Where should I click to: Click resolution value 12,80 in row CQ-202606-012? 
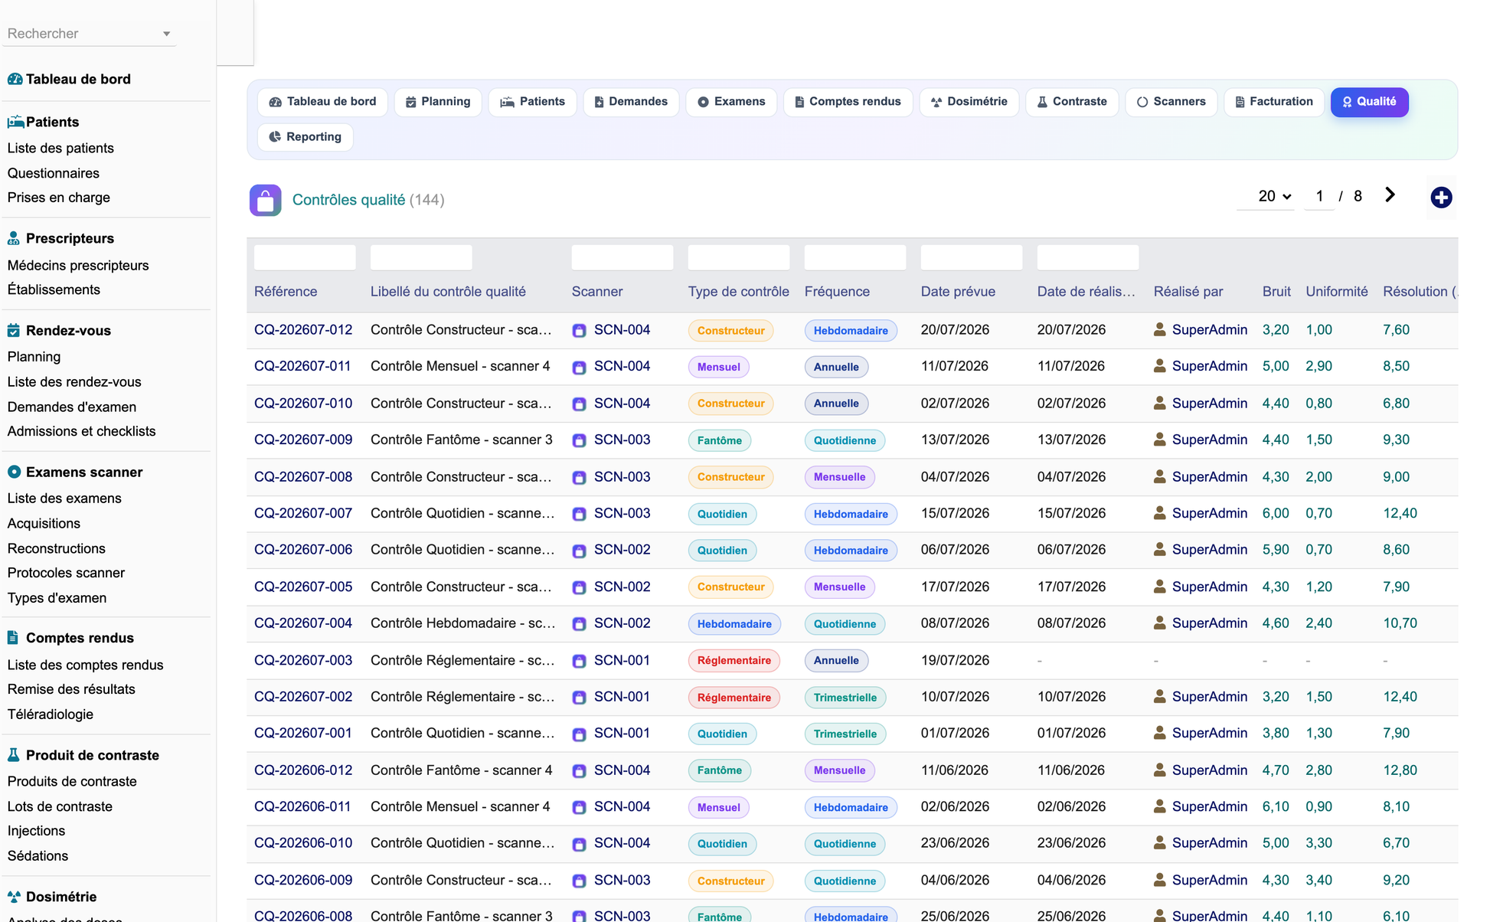click(x=1400, y=770)
